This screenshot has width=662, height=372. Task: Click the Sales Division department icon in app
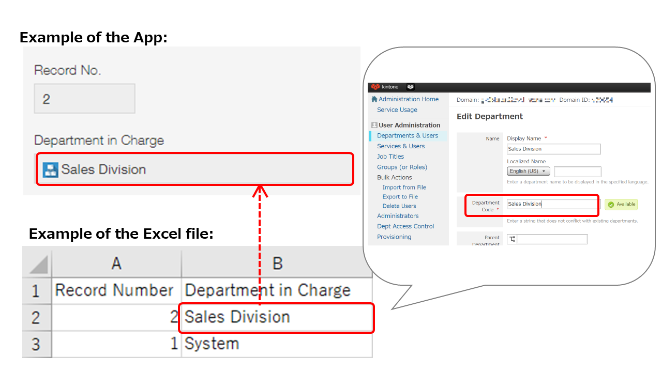coord(50,170)
